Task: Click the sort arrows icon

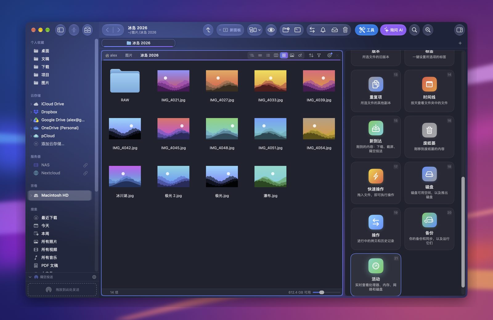Action: (x=311, y=55)
